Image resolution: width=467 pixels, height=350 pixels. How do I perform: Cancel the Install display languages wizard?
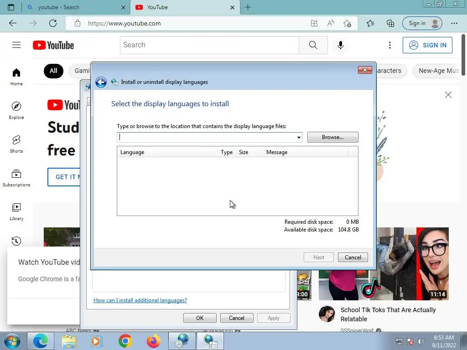pos(353,257)
